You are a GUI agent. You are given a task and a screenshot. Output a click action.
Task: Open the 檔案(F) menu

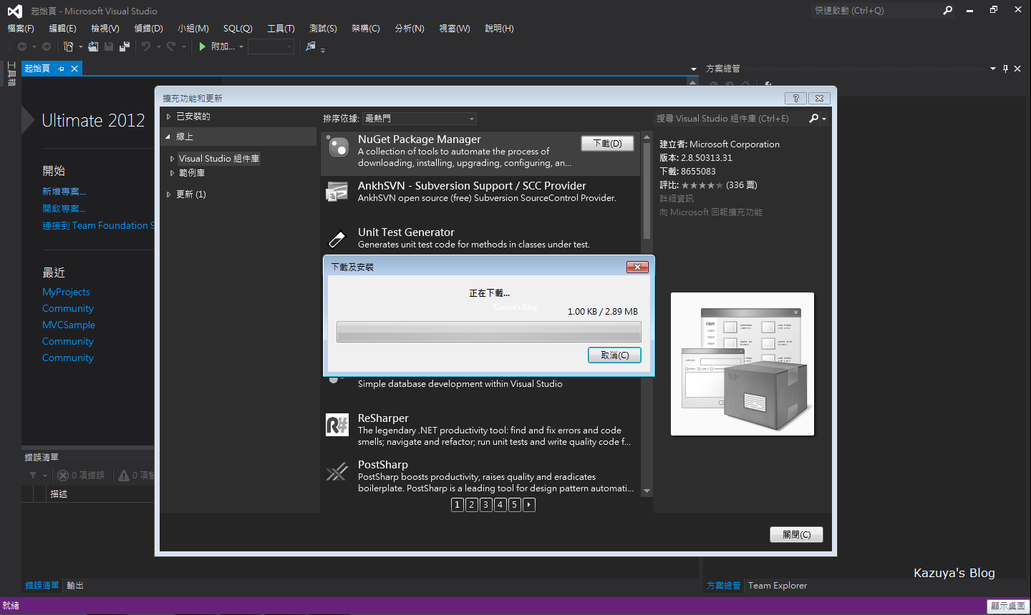[x=21, y=29]
